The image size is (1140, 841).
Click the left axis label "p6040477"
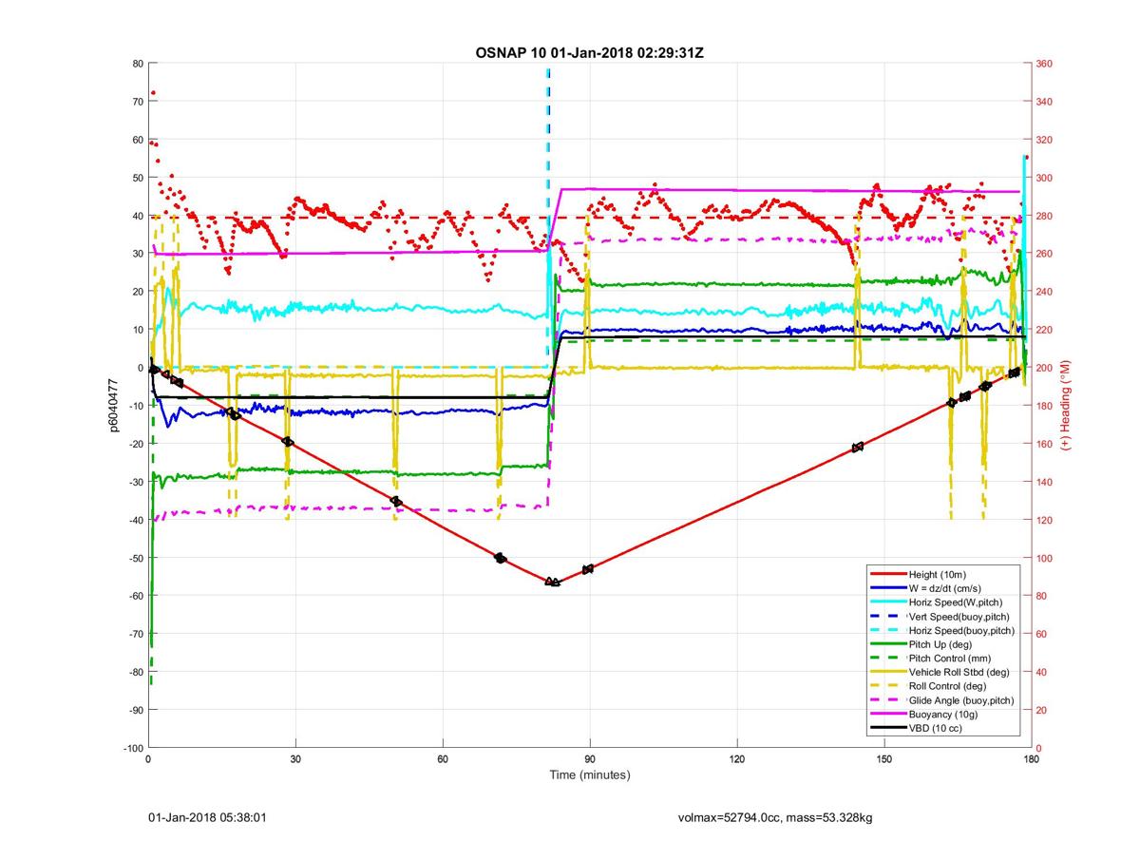point(112,405)
